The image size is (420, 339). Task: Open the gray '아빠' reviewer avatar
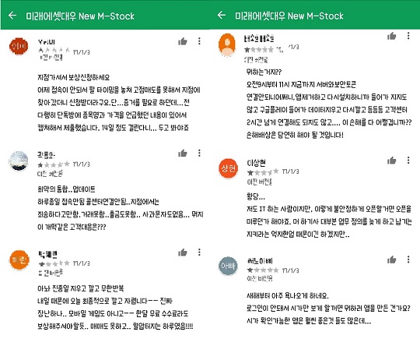point(228,266)
